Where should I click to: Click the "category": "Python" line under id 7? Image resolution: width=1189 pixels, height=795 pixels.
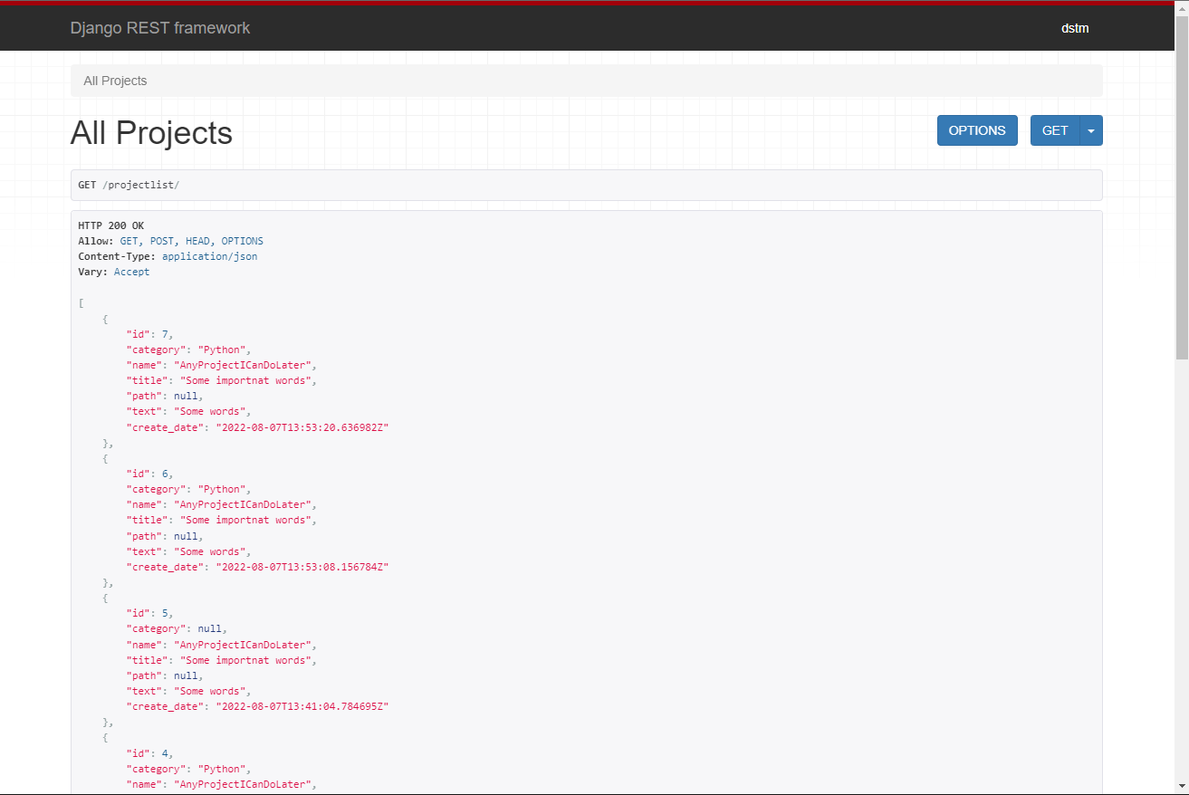click(188, 350)
